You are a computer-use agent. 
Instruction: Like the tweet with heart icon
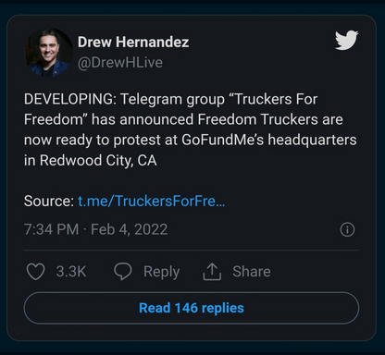(36, 272)
